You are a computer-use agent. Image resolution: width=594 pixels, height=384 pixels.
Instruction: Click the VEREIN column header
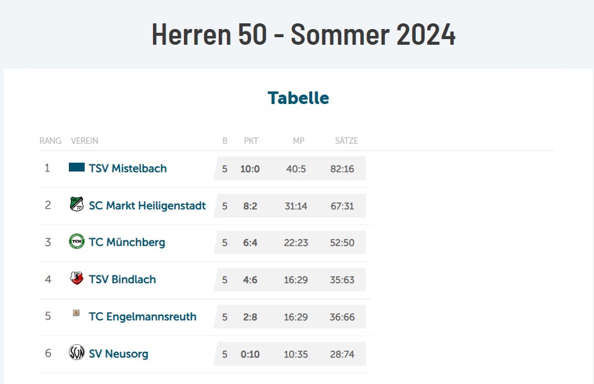click(85, 141)
